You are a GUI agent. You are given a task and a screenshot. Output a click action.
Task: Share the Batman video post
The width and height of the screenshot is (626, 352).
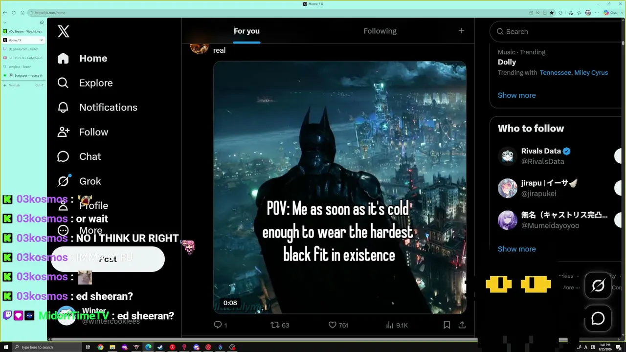(462, 325)
